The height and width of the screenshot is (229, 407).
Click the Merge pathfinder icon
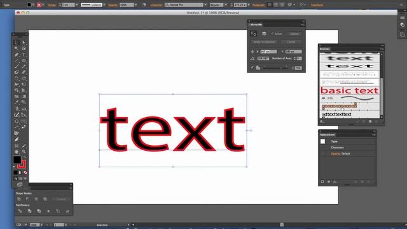(39, 211)
